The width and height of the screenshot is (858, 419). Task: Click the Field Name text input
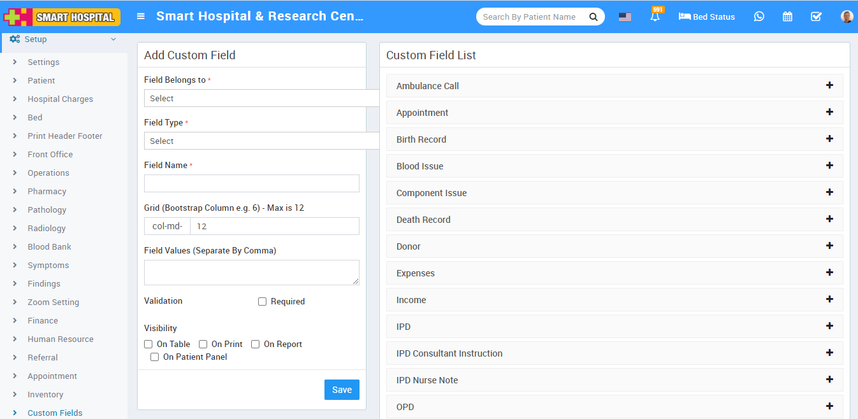tap(252, 183)
